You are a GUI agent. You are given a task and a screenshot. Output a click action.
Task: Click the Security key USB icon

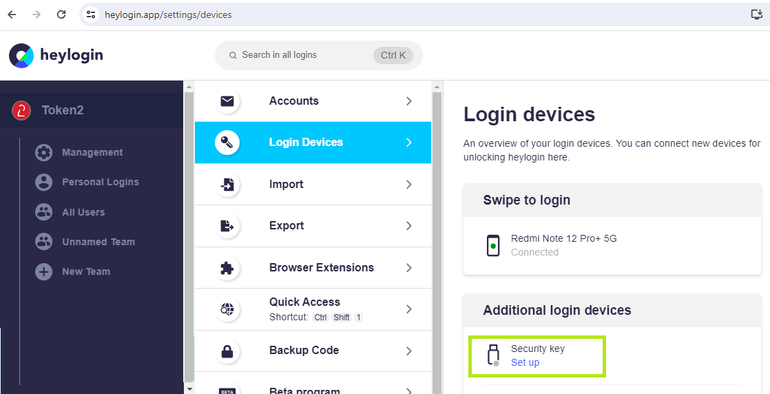[493, 355]
